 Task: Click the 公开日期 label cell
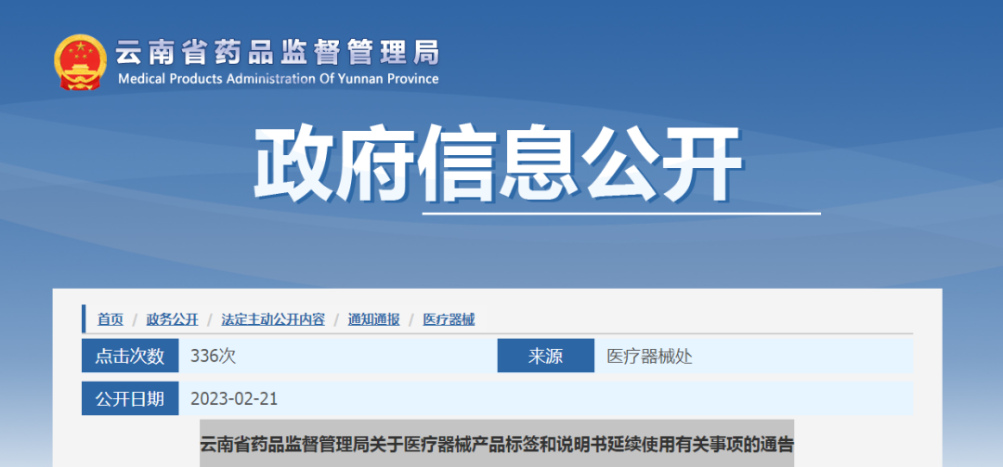[130, 399]
